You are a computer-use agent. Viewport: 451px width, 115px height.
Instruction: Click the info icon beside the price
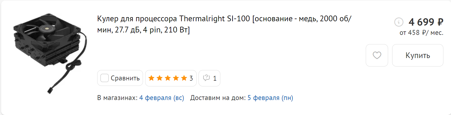399,22
